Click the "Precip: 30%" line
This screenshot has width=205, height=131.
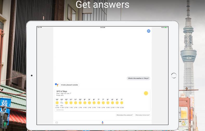coord(60,95)
